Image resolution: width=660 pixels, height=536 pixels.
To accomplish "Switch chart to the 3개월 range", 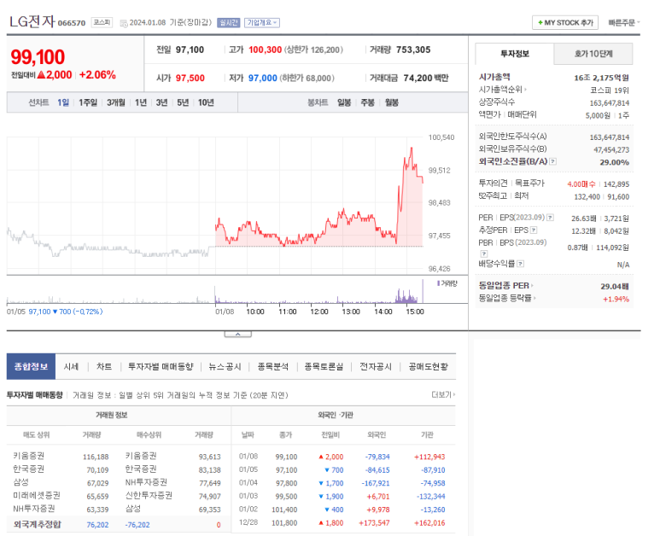I will pos(116,102).
